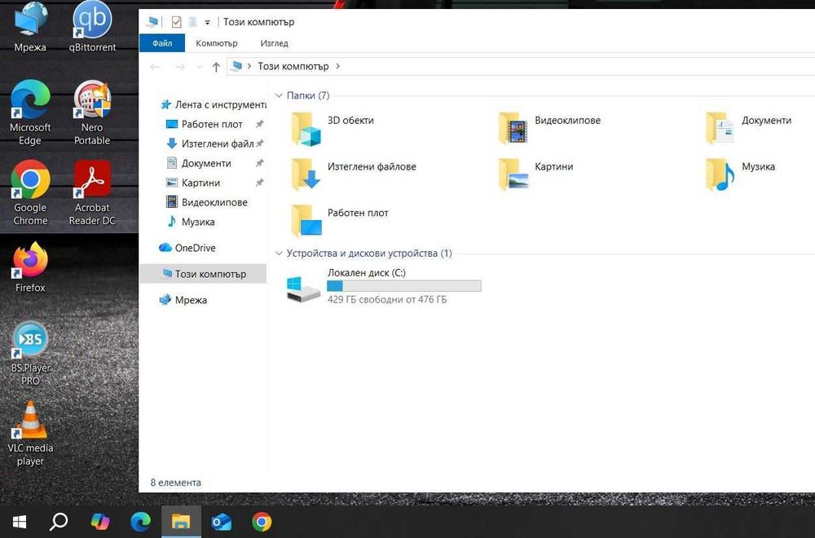Launch Microsoft Edge from desktop
Screen dimensions: 815x538
click(30, 112)
